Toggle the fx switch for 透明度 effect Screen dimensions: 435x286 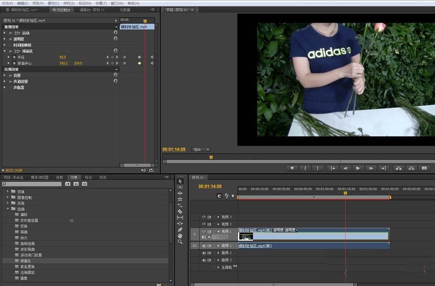10,39
